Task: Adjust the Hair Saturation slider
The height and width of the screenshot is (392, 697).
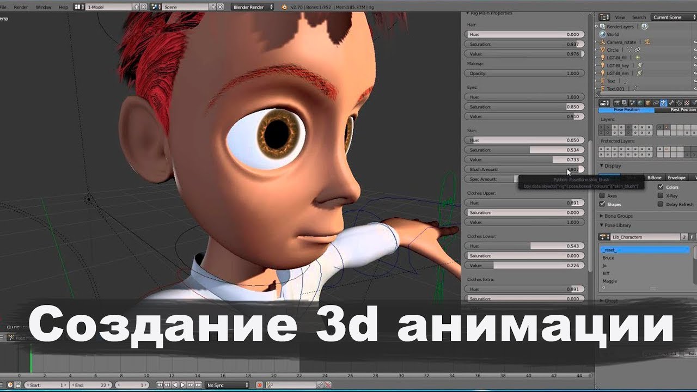Action: tap(524, 44)
